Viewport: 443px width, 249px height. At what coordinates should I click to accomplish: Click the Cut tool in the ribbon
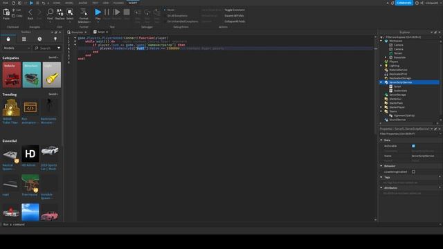(17, 10)
